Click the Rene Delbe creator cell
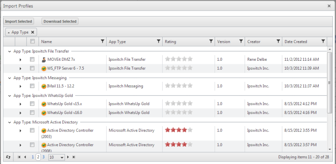This screenshot has width=336, height=164. [x=257, y=59]
